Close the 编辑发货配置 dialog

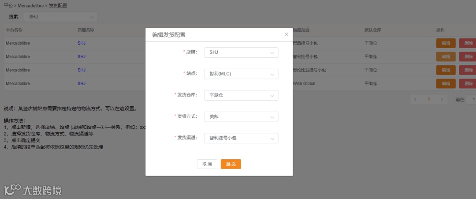[286, 34]
